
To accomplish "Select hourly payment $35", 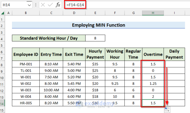I will click(95, 64).
